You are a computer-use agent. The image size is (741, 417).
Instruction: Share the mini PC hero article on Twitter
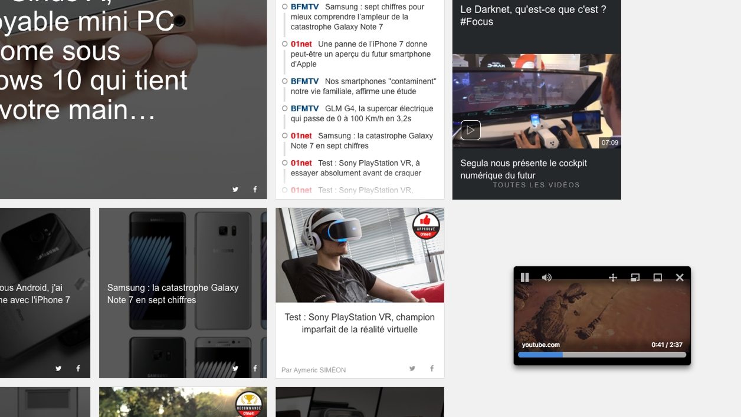coord(235,189)
